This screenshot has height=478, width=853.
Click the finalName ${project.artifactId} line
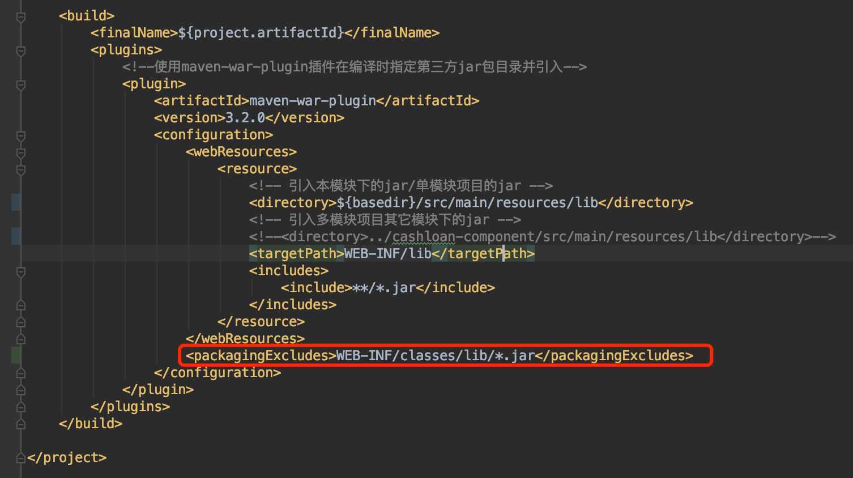coord(265,33)
